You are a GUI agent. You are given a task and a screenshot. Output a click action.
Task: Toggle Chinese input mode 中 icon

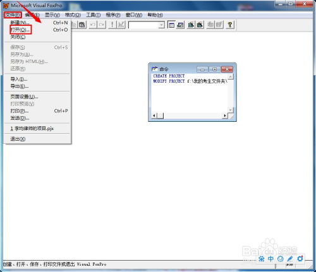tap(270, 259)
